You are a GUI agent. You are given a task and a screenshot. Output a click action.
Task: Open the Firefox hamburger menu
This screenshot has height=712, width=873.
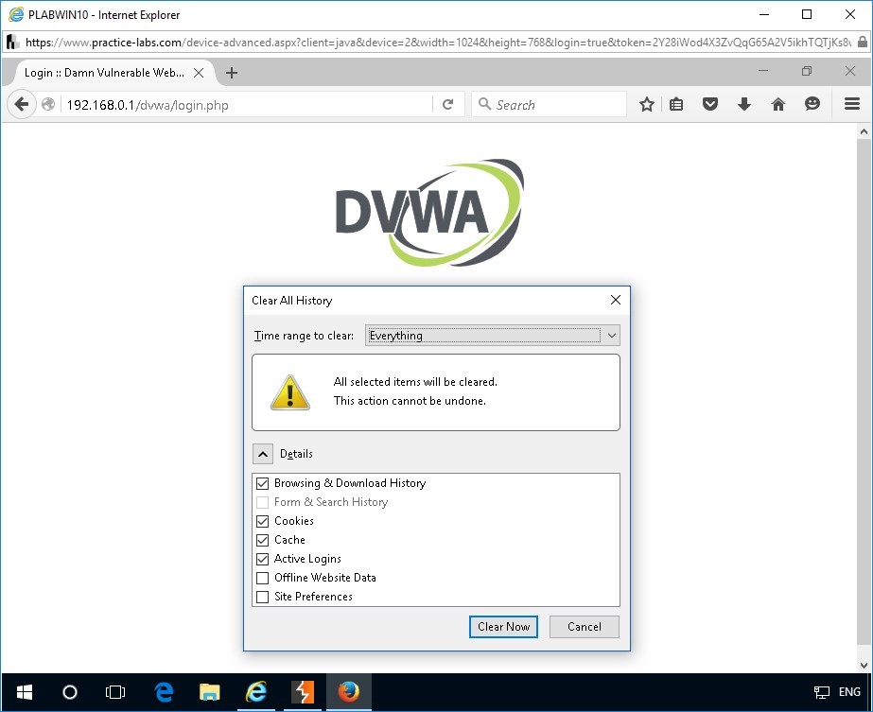coord(852,105)
